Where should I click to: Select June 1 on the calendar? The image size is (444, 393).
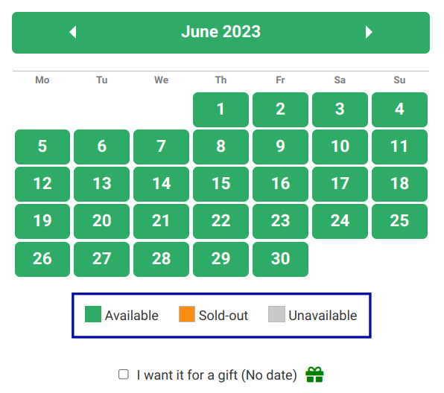tap(221, 109)
